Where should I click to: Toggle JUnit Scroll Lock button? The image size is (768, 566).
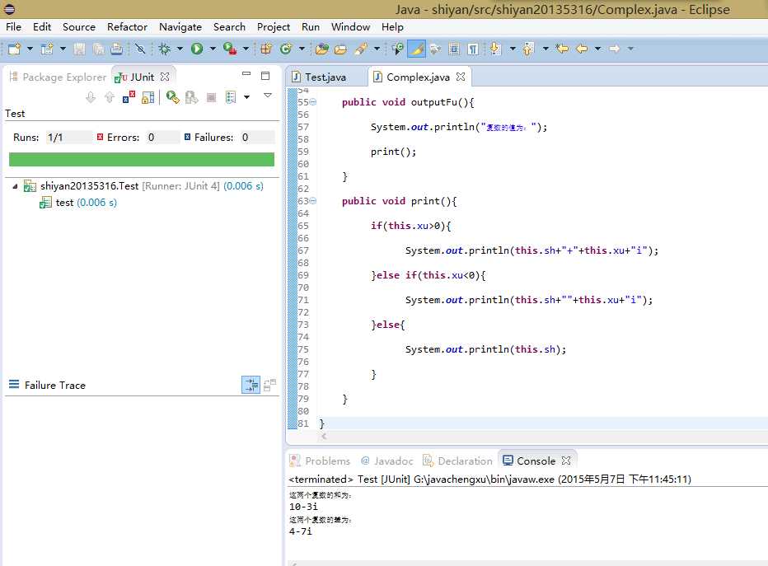click(x=148, y=97)
